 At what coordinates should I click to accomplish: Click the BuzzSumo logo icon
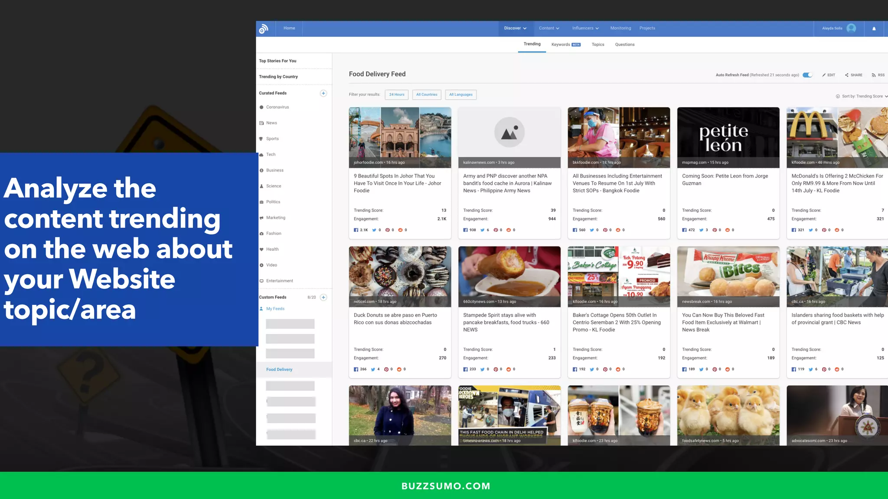[264, 29]
